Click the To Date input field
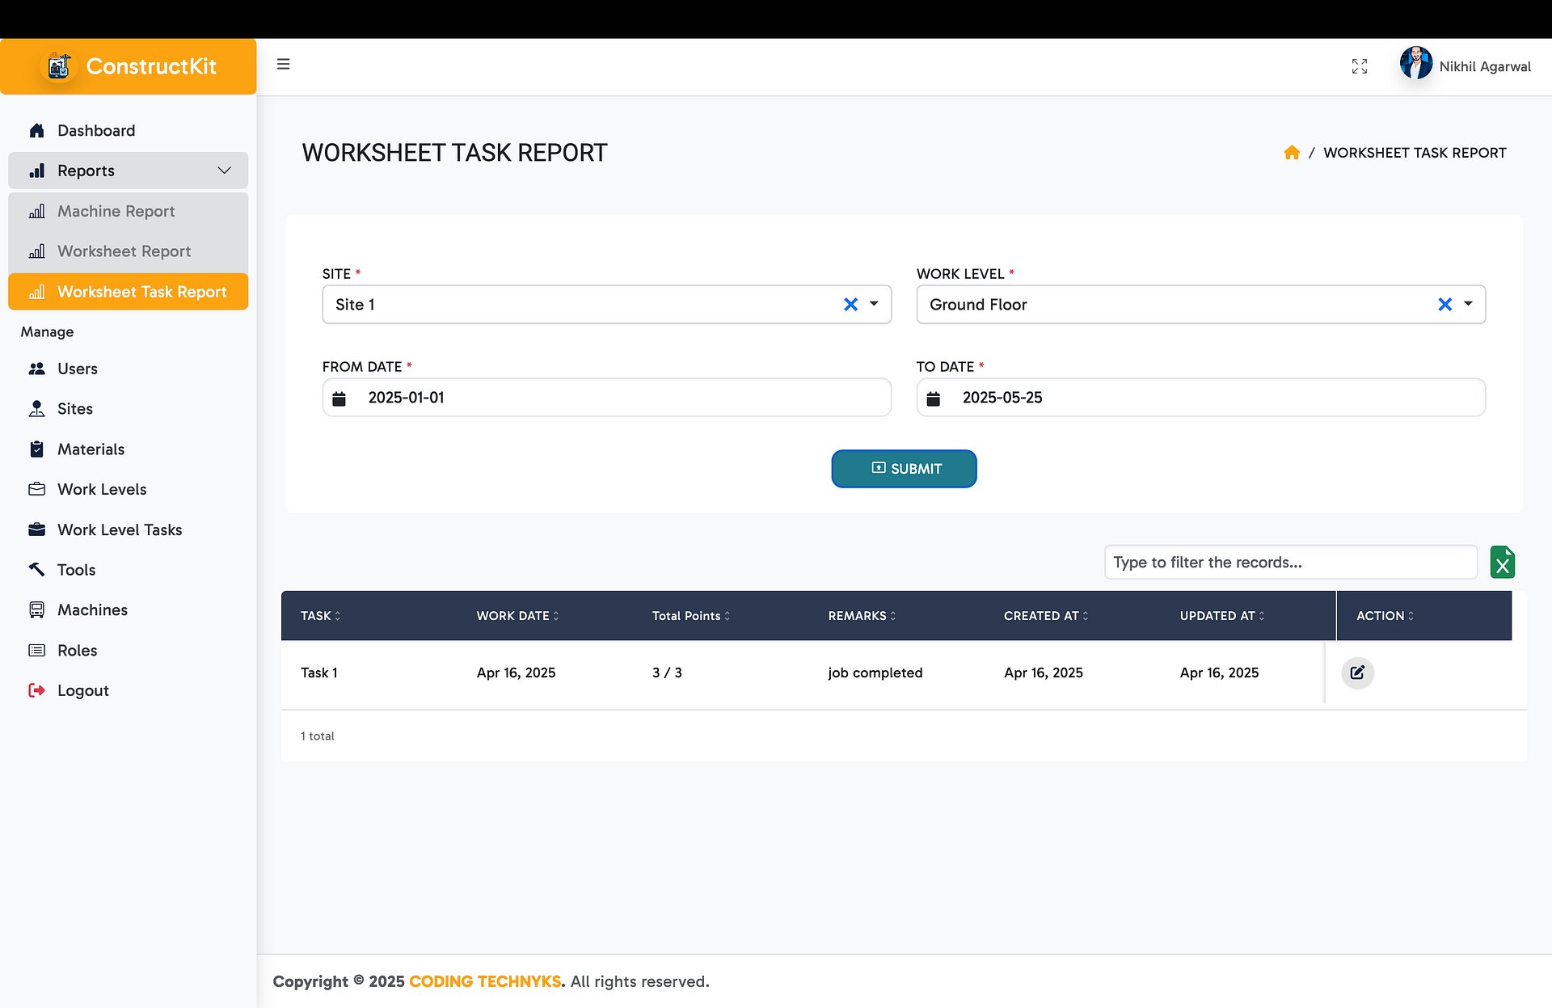The height and width of the screenshot is (1008, 1552). click(x=1200, y=398)
